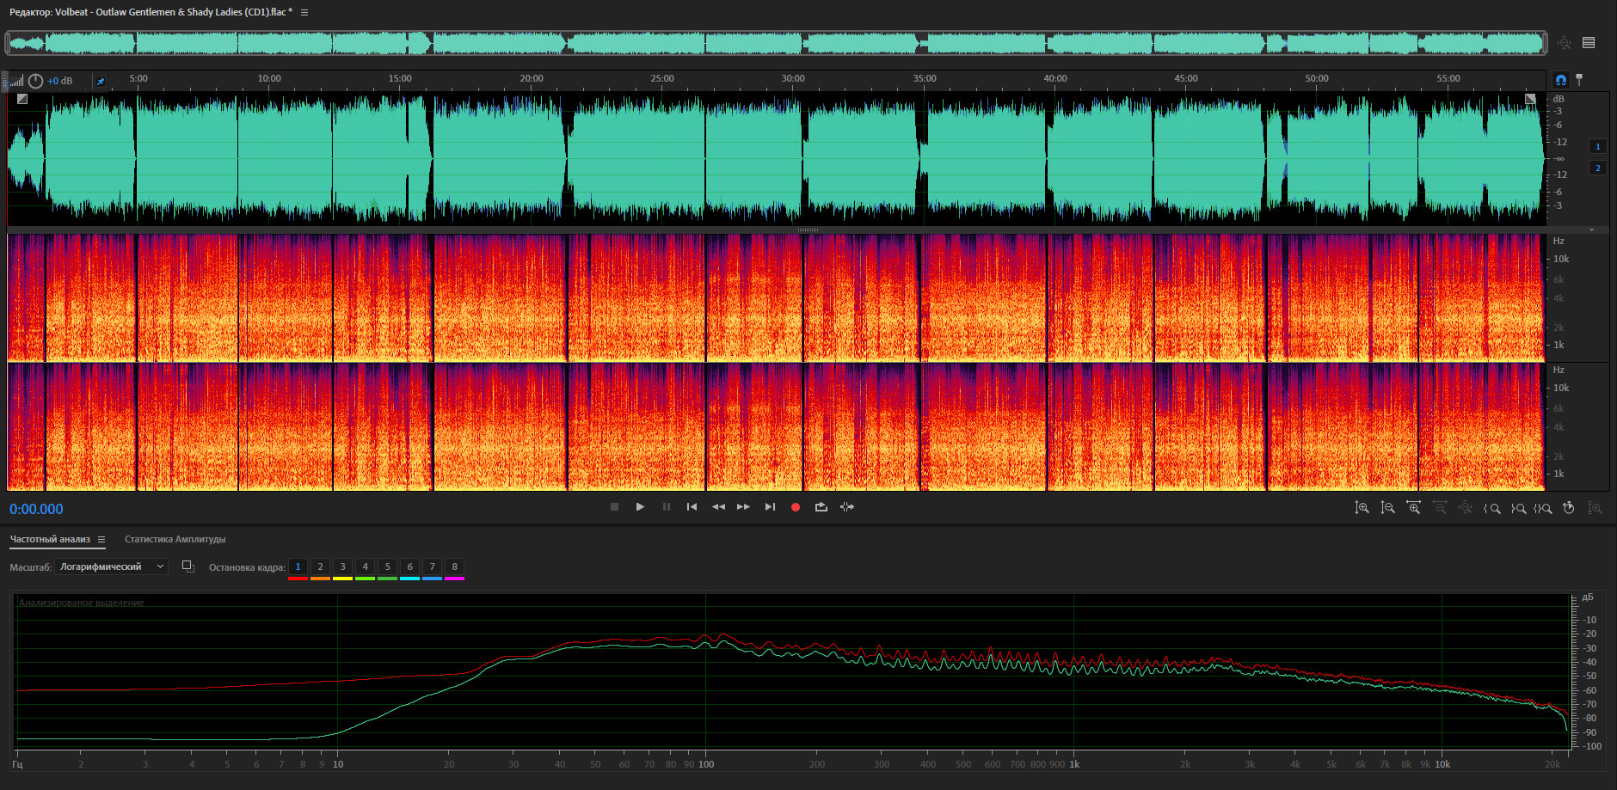Move playhead to next marker
Viewport: 1617px width, 790px height.
coord(770,507)
